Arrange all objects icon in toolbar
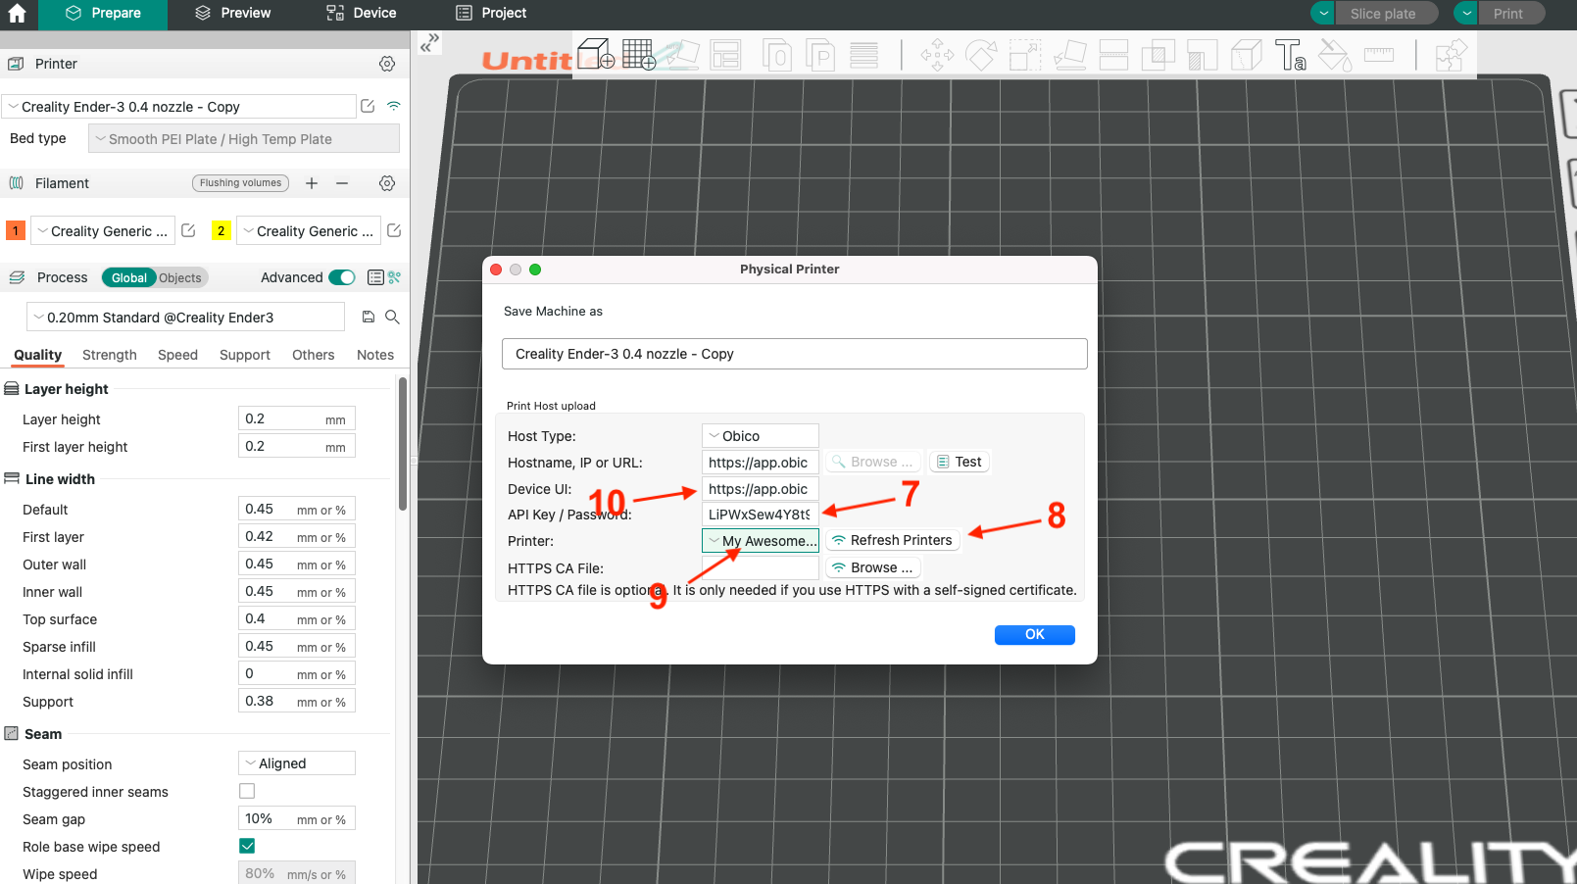Image resolution: width=1577 pixels, height=884 pixels. coord(725,54)
